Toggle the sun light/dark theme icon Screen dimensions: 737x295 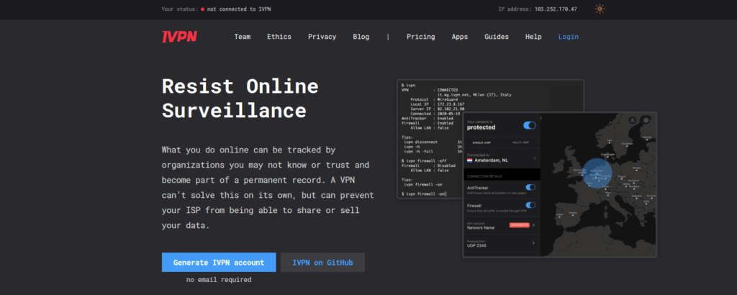pos(600,9)
